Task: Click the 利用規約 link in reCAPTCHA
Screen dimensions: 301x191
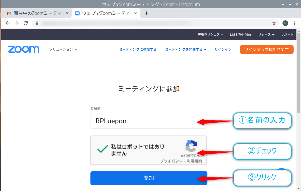Action: click(194, 161)
